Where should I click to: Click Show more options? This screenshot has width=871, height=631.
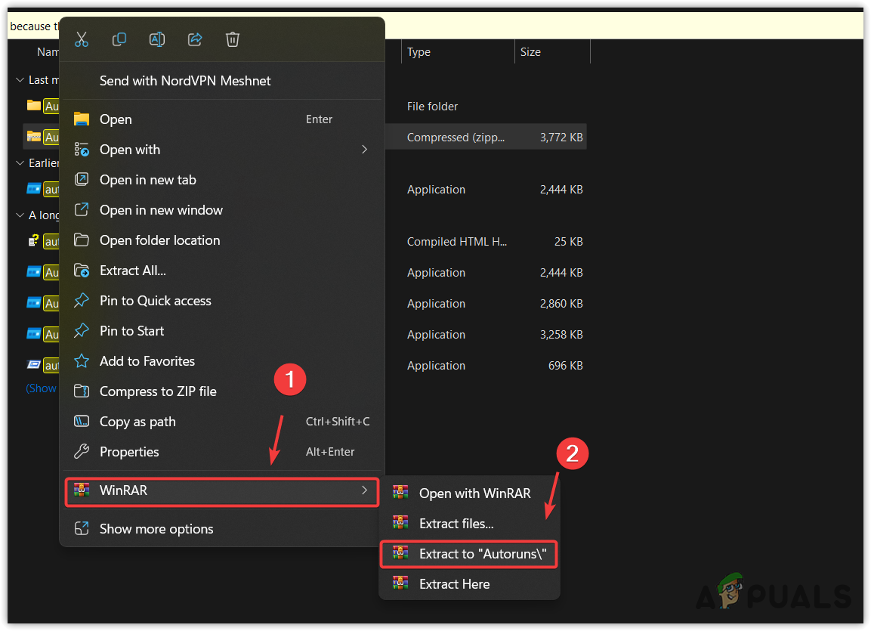(x=156, y=529)
